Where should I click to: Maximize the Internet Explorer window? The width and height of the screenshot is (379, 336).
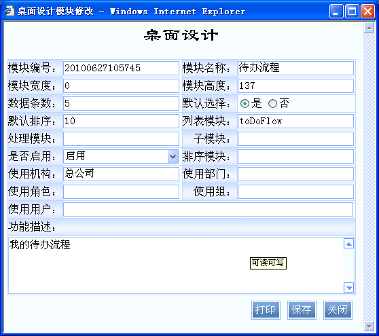(352, 12)
